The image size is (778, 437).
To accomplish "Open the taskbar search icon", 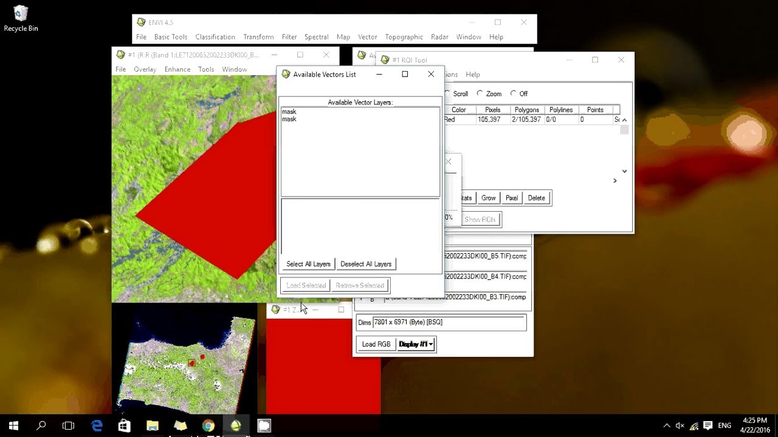I will (x=41, y=425).
